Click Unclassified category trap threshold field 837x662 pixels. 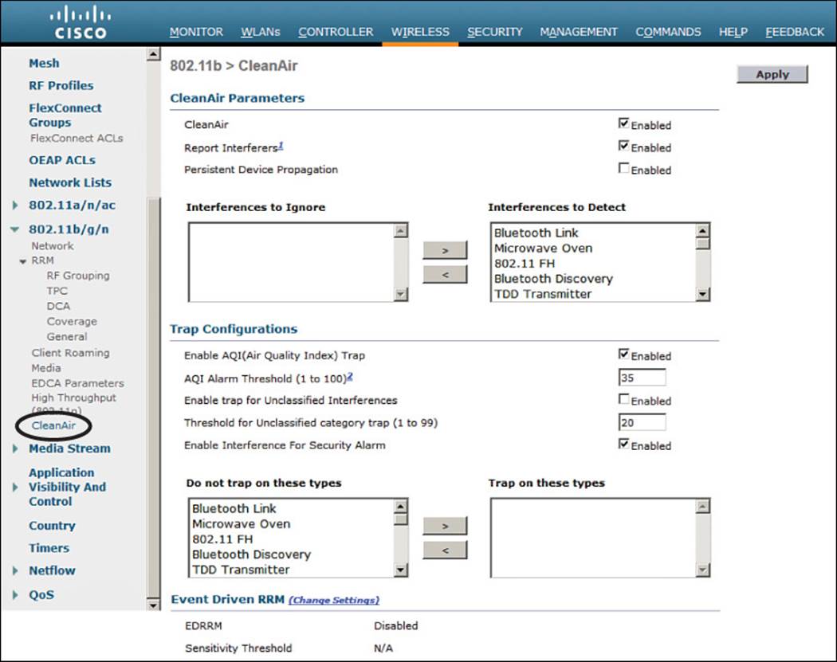pos(642,422)
